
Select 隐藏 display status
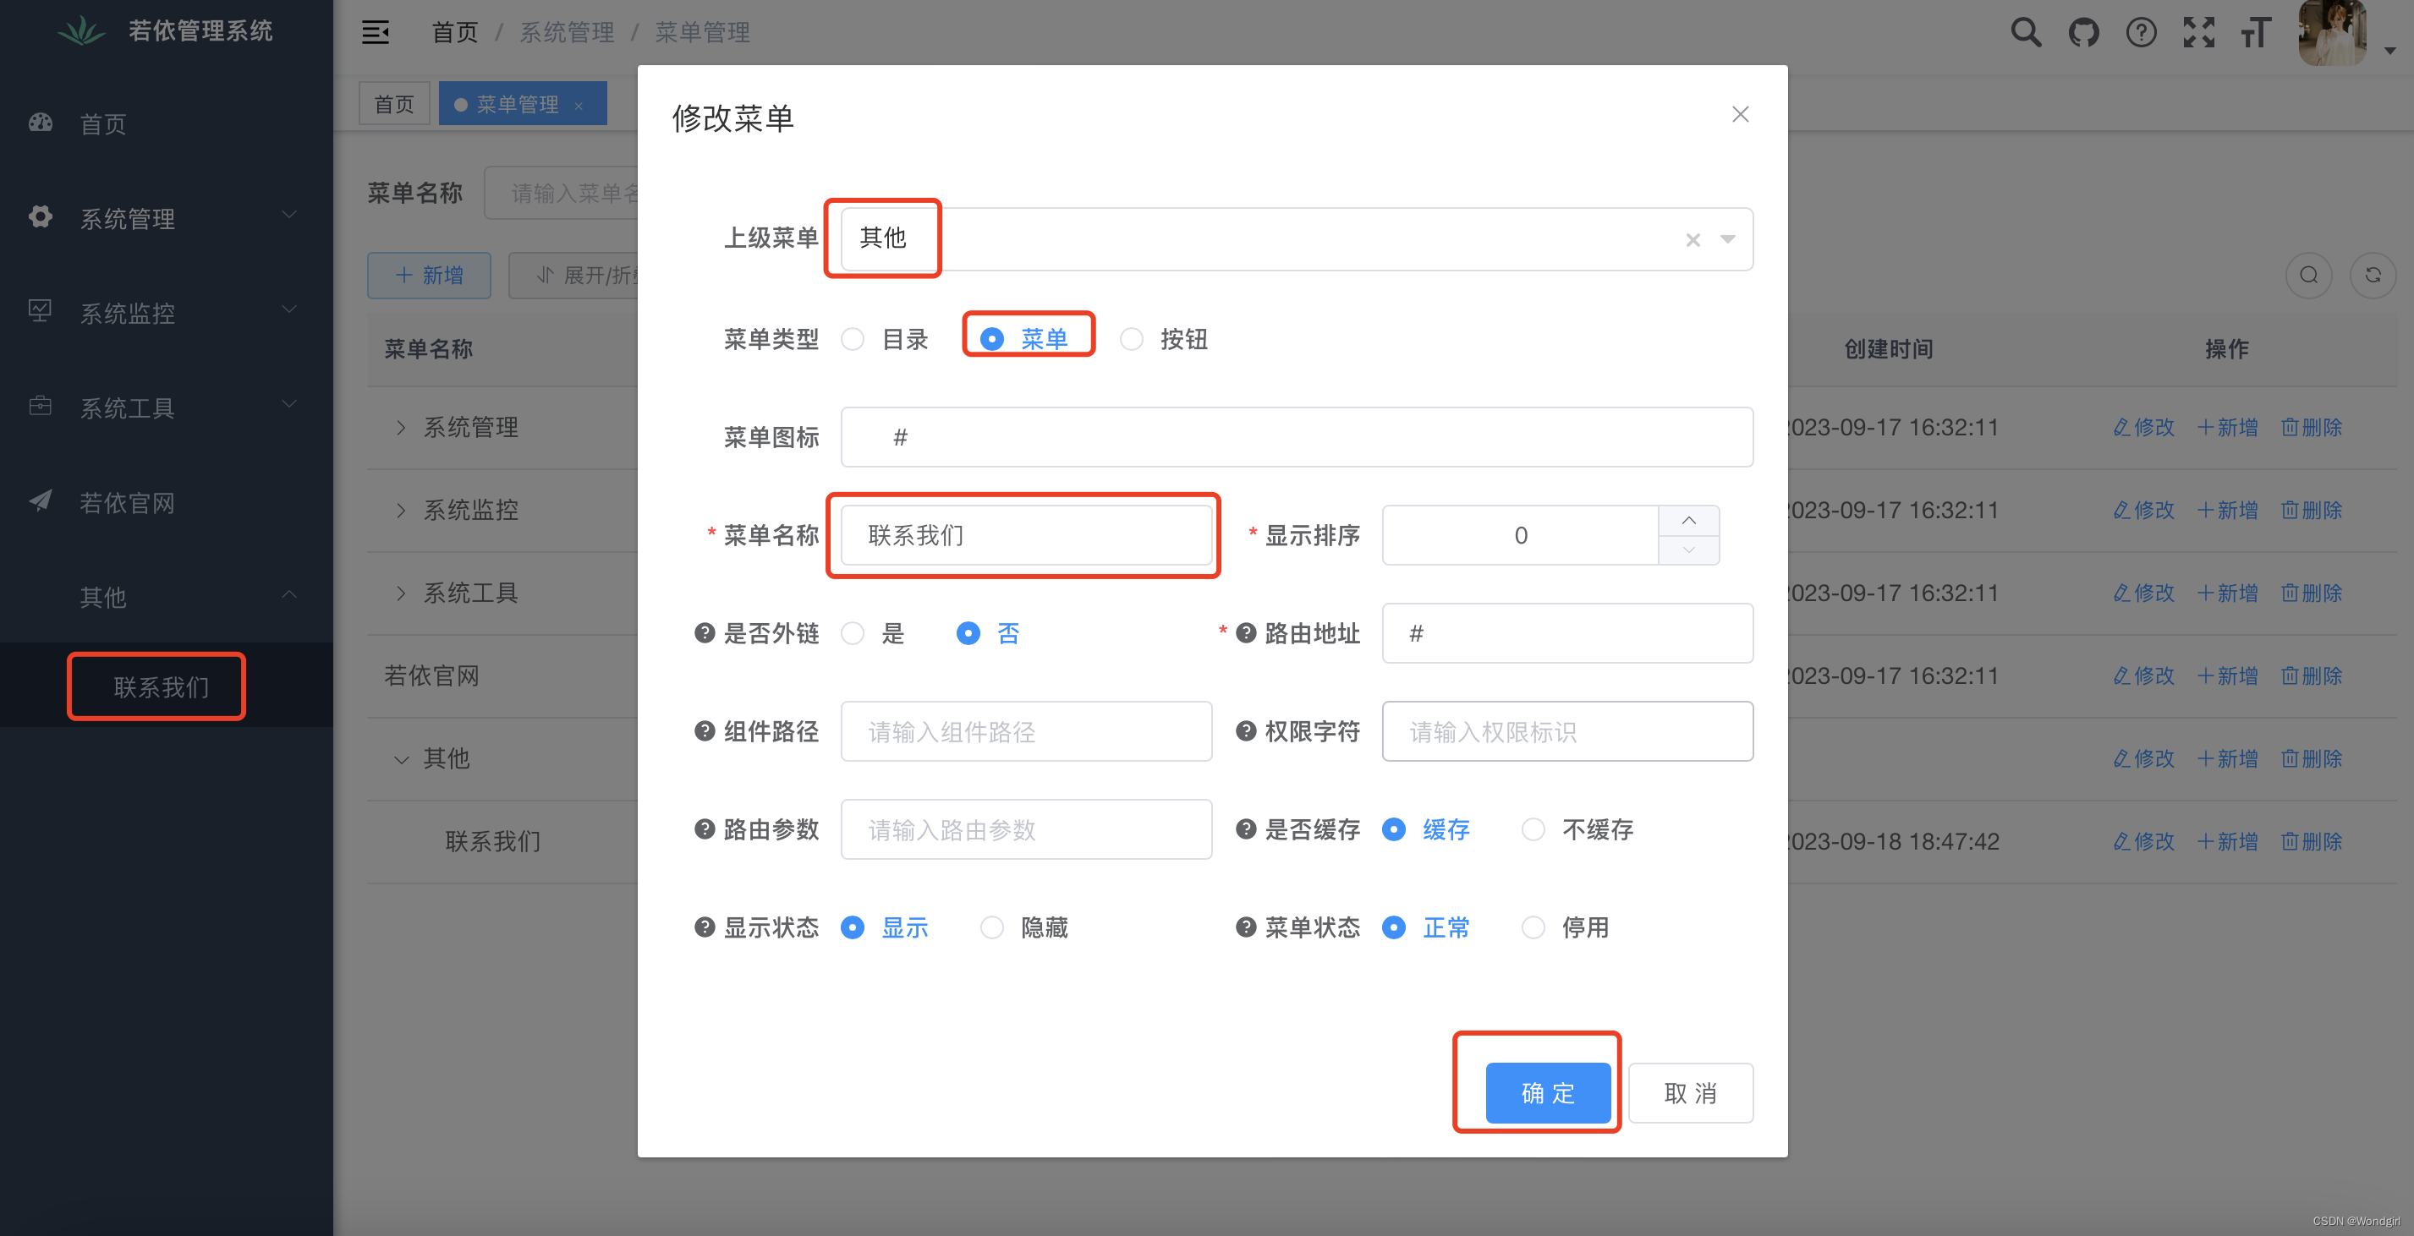[x=1024, y=928]
